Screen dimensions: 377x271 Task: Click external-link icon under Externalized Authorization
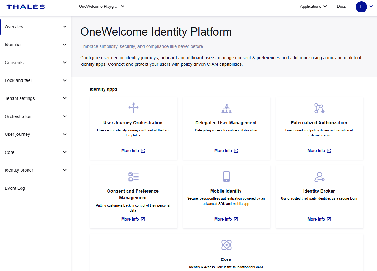329,151
